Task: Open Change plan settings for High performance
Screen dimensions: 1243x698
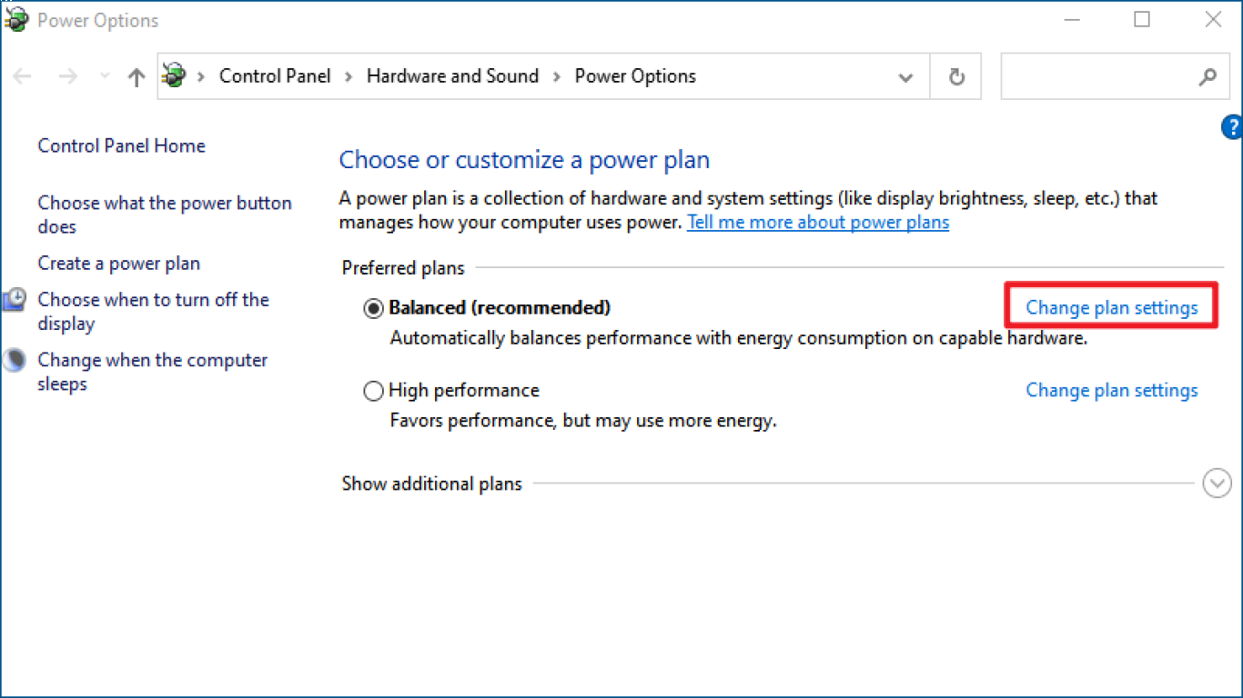Action: [x=1111, y=391]
